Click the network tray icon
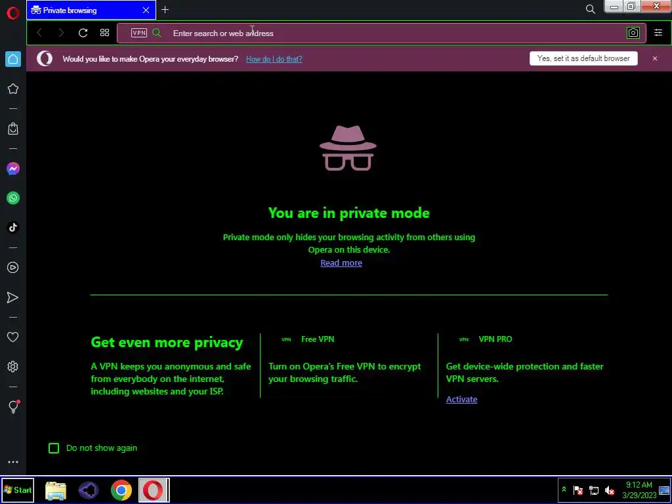 [x=594, y=490]
